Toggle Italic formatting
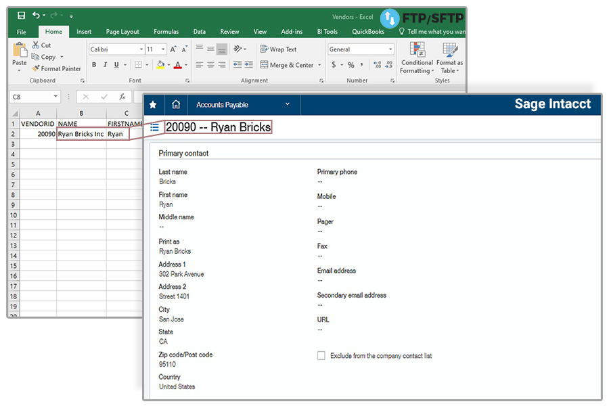 pyautogui.click(x=105, y=65)
